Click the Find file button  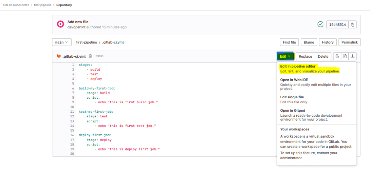tap(289, 42)
